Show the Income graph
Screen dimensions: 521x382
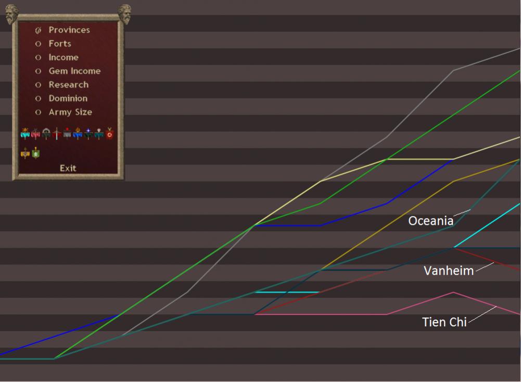click(x=38, y=57)
